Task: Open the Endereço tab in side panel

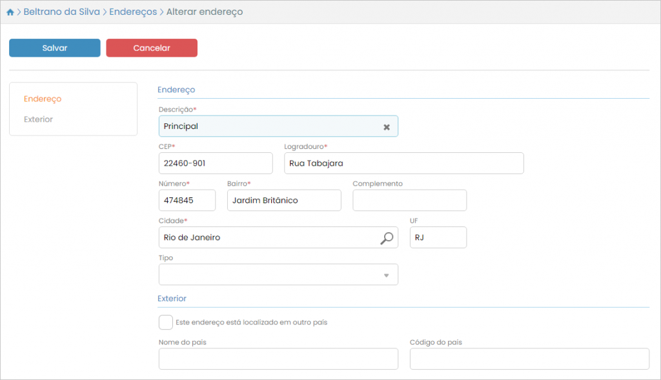Action: [43, 99]
